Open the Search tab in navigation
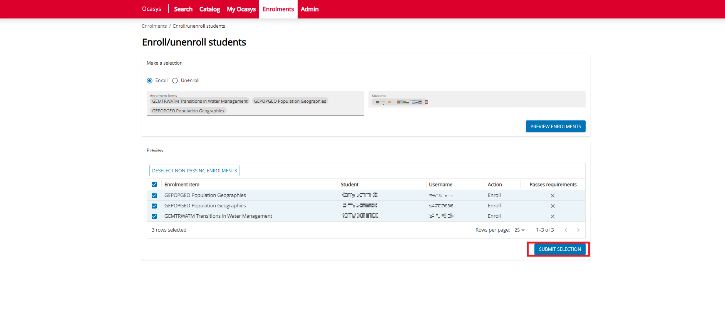The height and width of the screenshot is (312, 725). pyautogui.click(x=183, y=9)
